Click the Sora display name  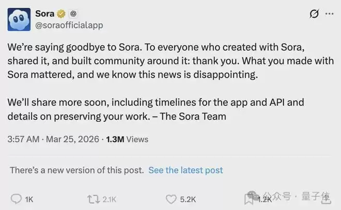pyautogui.click(x=45, y=13)
